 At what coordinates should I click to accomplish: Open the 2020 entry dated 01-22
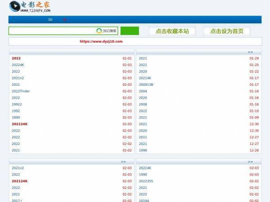point(143,71)
